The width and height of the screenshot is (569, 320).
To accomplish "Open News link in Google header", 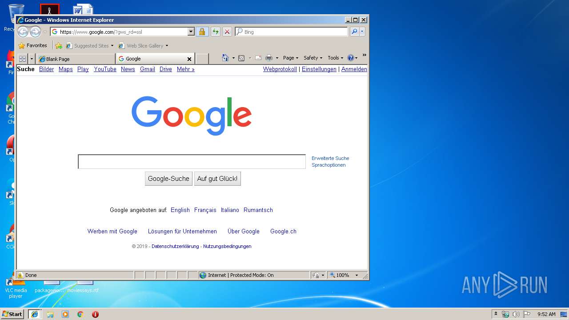I will pos(128,69).
